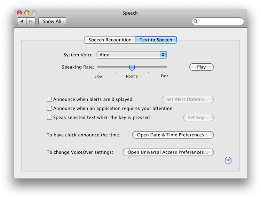Click the Show All button
Image resolution: width=261 pixels, height=198 pixels.
(52, 21)
